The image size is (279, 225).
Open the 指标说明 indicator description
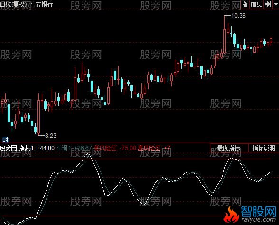coord(263,148)
